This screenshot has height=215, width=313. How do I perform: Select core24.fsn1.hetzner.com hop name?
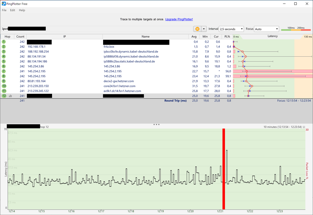(120, 86)
